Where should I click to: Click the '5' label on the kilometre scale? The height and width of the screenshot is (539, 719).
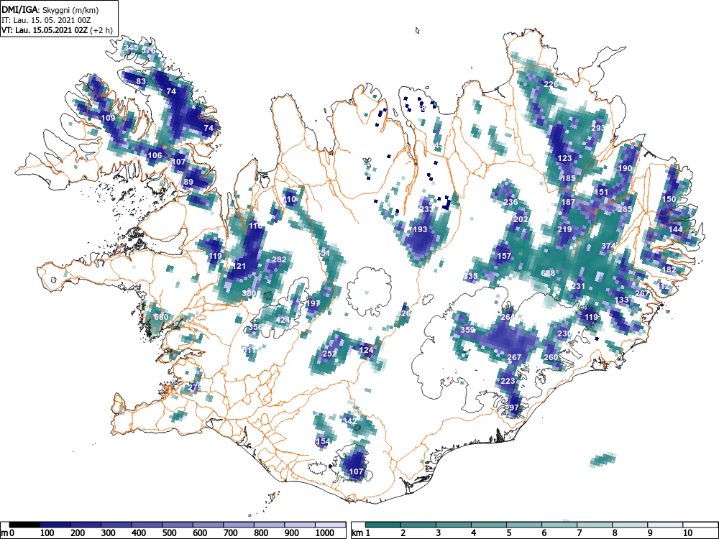click(x=508, y=533)
